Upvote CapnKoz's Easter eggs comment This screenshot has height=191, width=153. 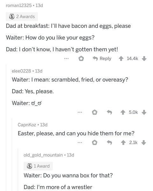(123, 143)
